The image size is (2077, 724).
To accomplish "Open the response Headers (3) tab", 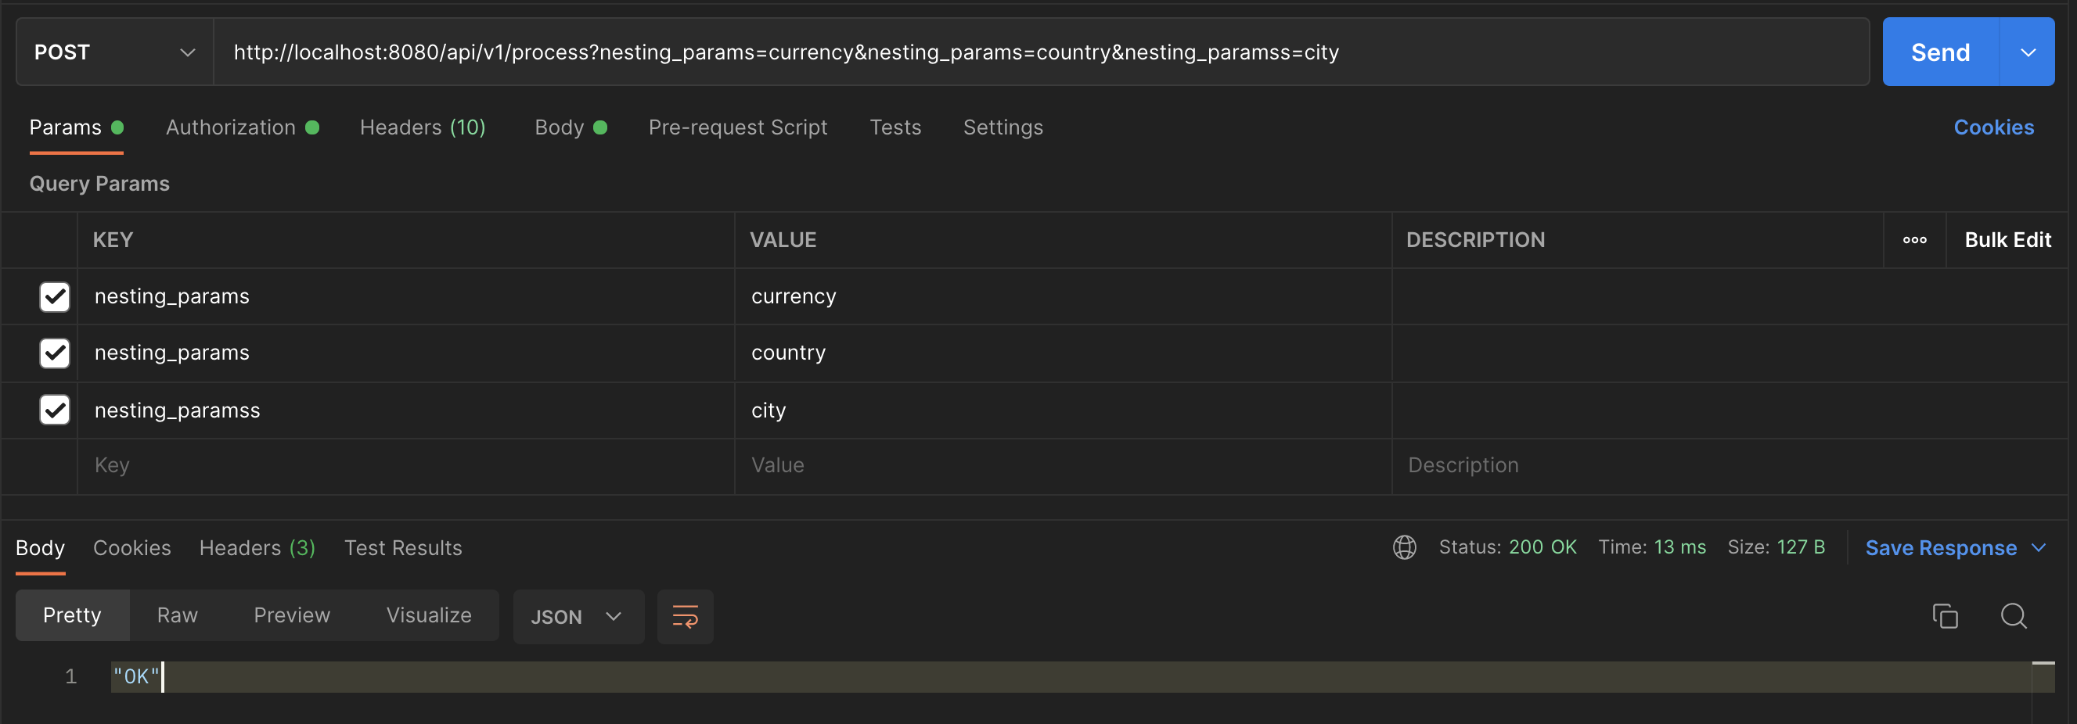I will [257, 547].
